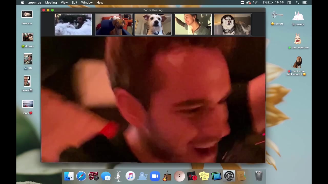Select the white terrier participant thumbnail
This screenshot has height=184, width=328.
(x=153, y=25)
